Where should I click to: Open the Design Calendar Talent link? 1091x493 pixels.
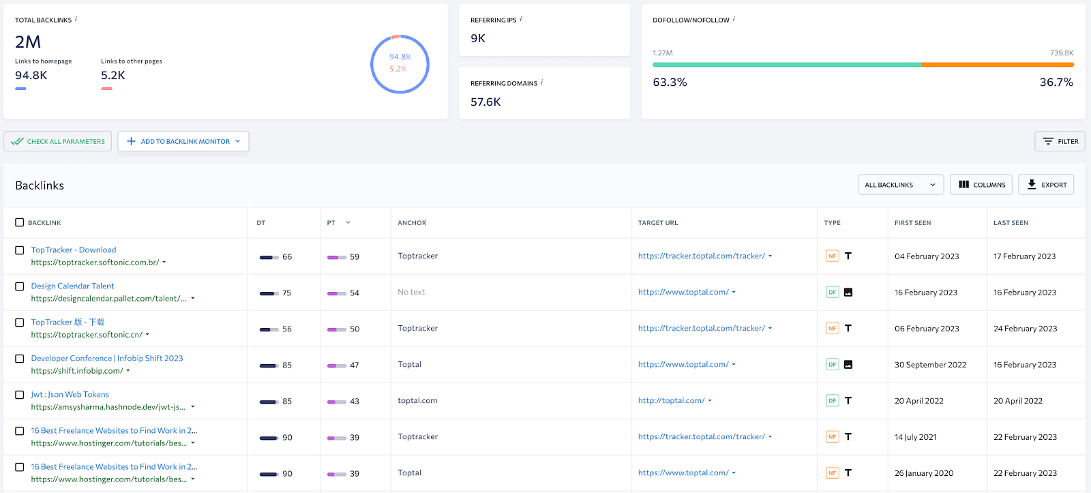pyautogui.click(x=72, y=286)
